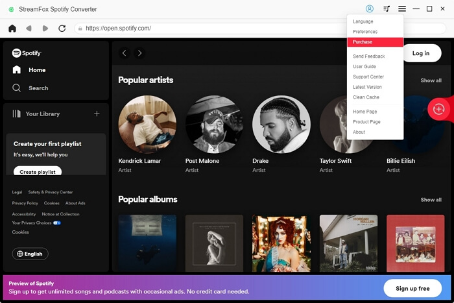Open the red-haired woman album cover
This screenshot has width=454, height=303.
click(x=281, y=243)
